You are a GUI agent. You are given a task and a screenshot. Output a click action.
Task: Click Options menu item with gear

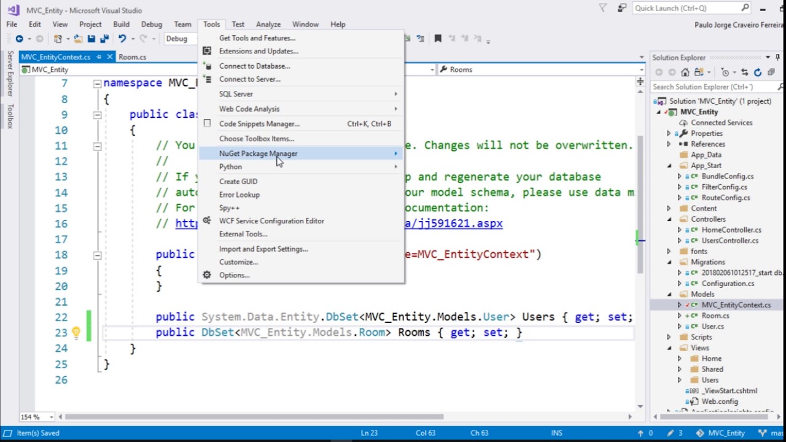[x=301, y=275]
